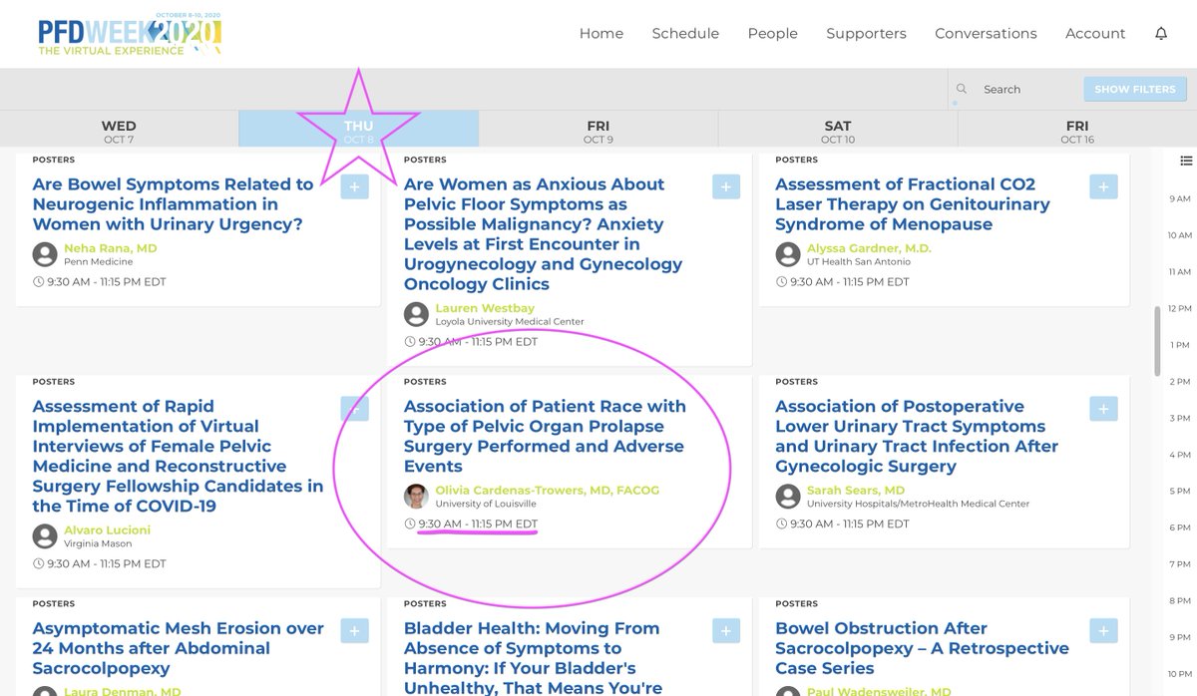Switch to the SAT Oct 10 tab
Screen dimensions: 1197x696
coord(838,132)
